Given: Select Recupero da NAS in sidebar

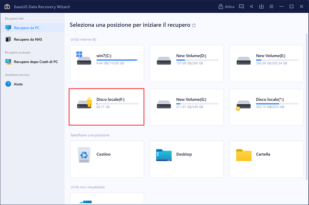Looking at the screenshot, I should (x=32, y=40).
